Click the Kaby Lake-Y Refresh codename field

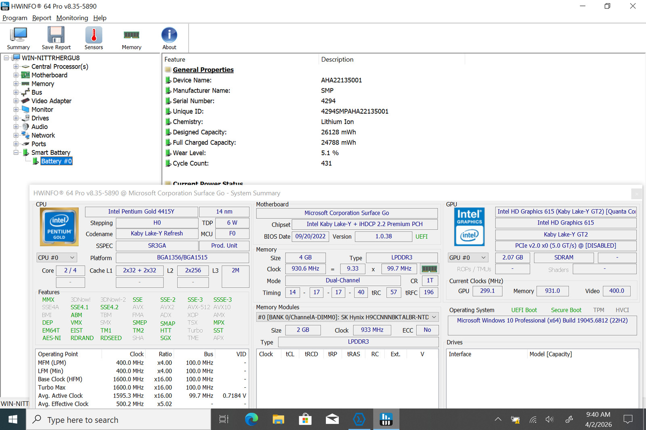coord(157,234)
